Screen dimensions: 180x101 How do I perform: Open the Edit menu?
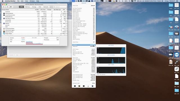coord(22,1)
